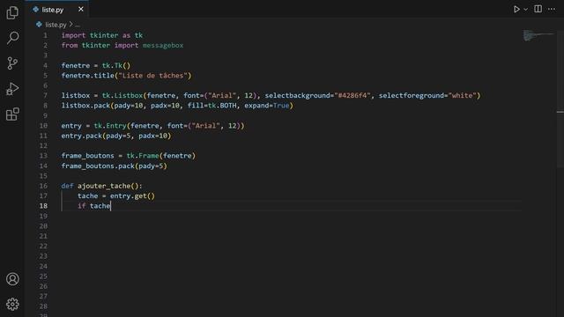Open the Source Control view
This screenshot has height=317, width=564.
pyautogui.click(x=12, y=63)
